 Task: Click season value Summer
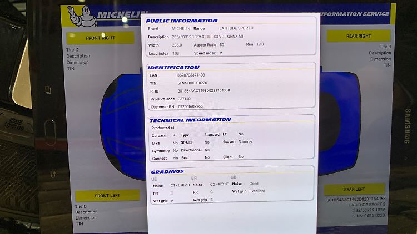(245, 141)
